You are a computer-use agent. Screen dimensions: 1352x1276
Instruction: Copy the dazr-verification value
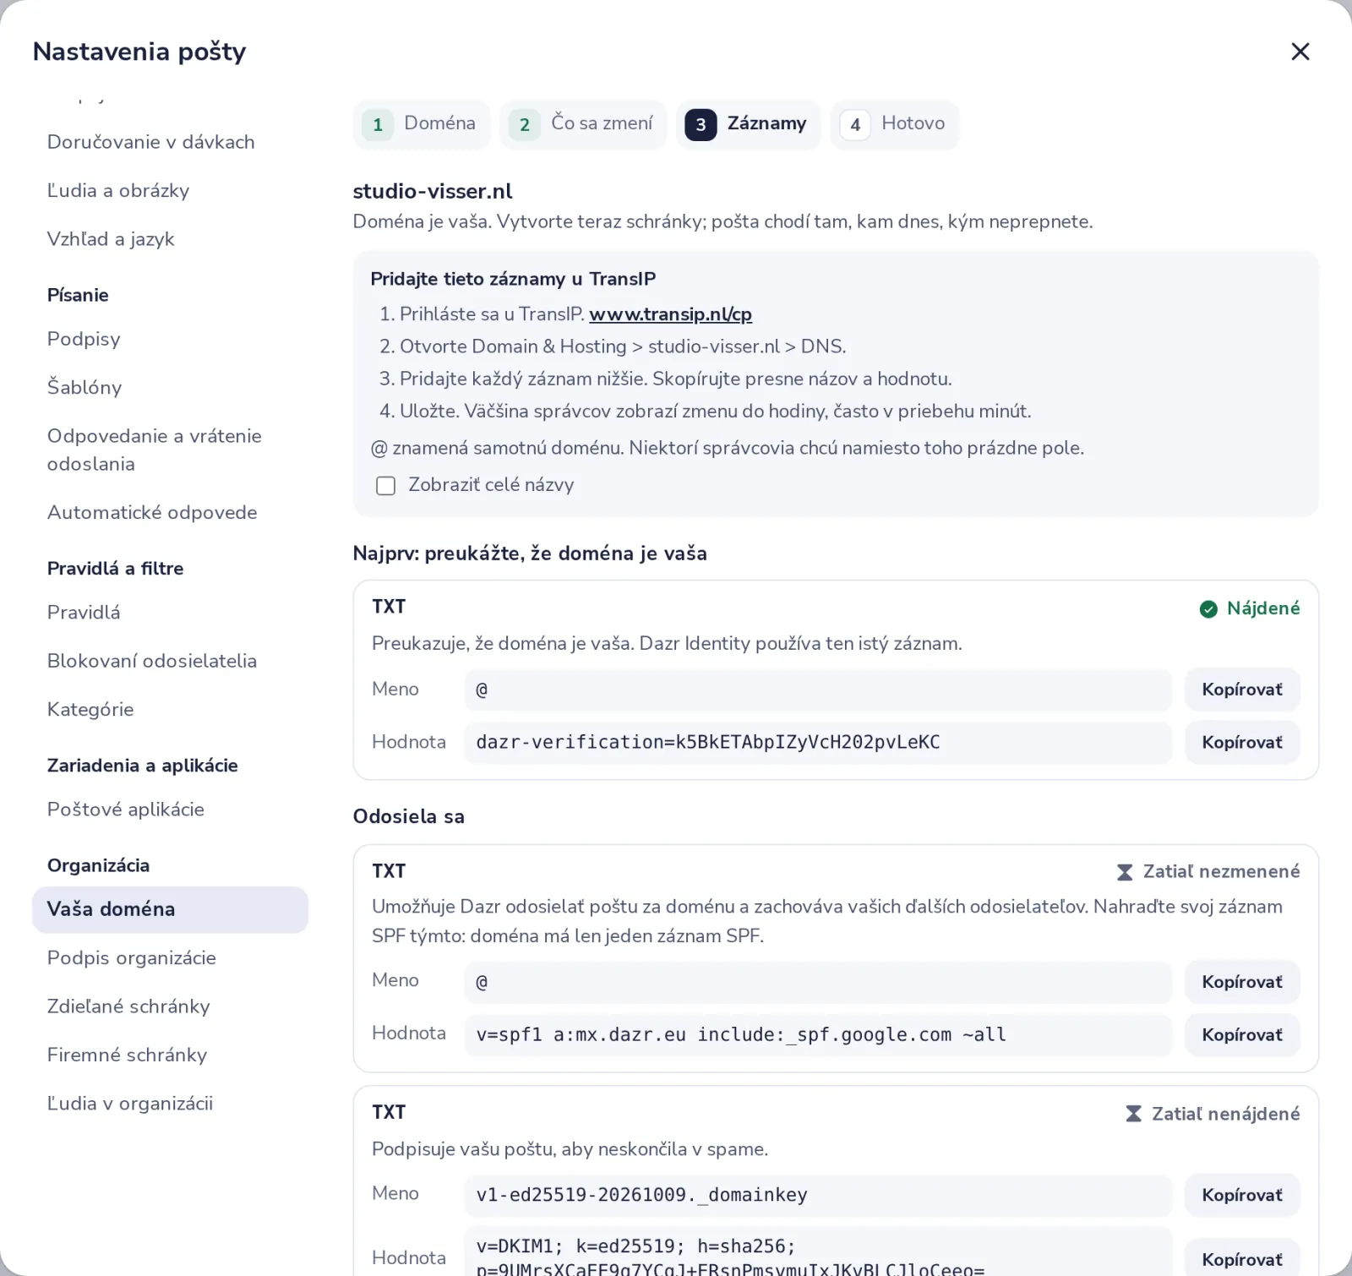point(1242,743)
